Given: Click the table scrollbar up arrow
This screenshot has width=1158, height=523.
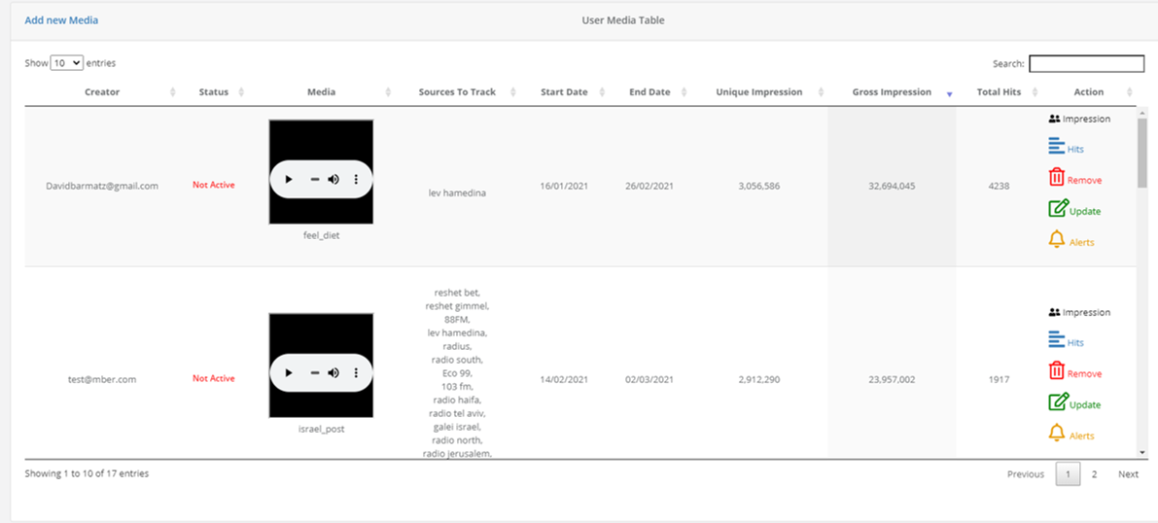Looking at the screenshot, I should (x=1141, y=113).
